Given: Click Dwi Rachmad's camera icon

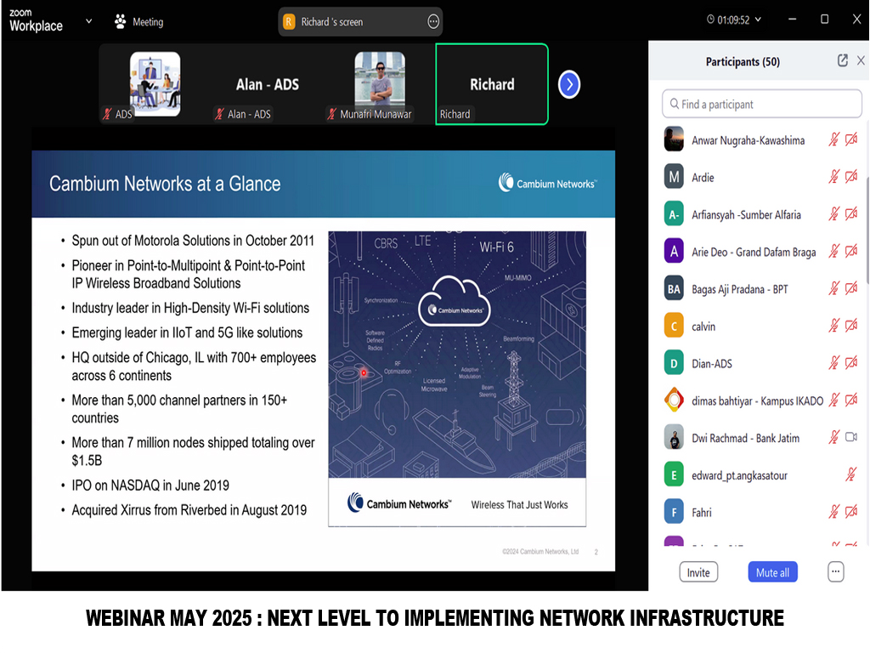Looking at the screenshot, I should pyautogui.click(x=851, y=437).
